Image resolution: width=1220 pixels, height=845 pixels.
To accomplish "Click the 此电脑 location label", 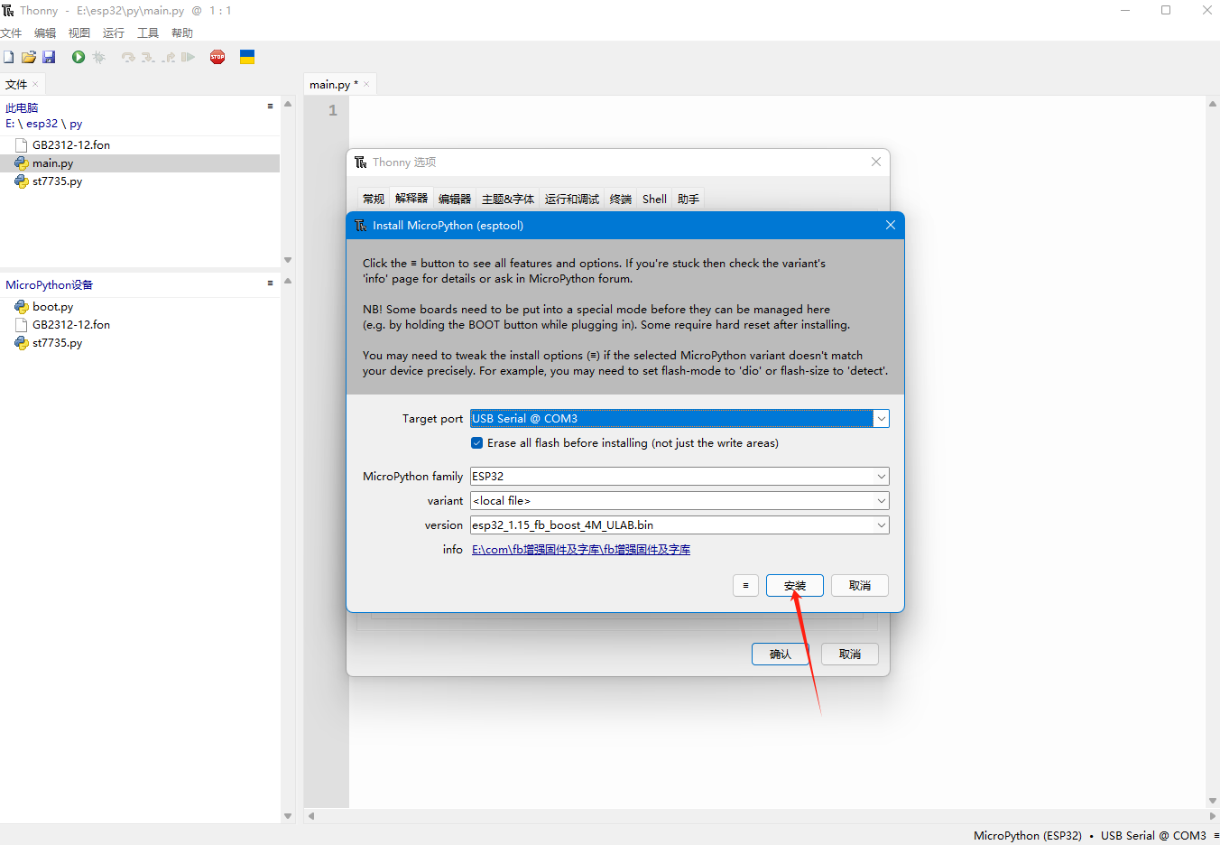I will (22, 107).
